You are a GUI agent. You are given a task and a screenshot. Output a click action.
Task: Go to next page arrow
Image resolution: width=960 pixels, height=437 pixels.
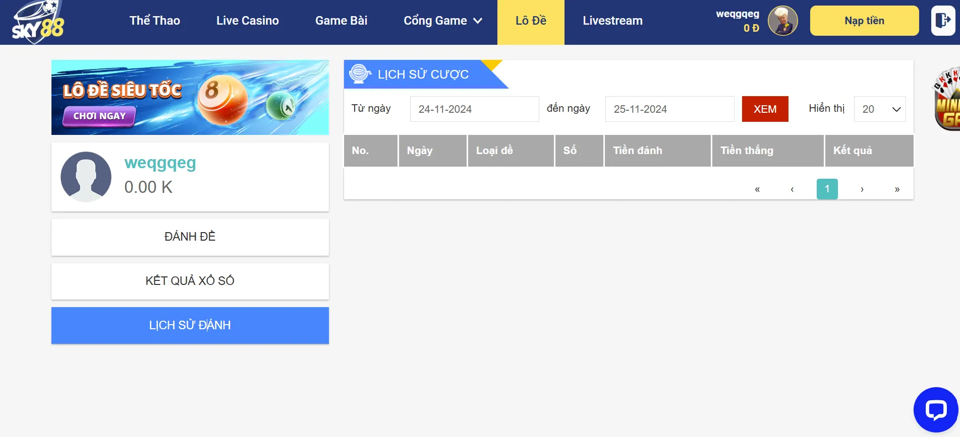(x=862, y=189)
